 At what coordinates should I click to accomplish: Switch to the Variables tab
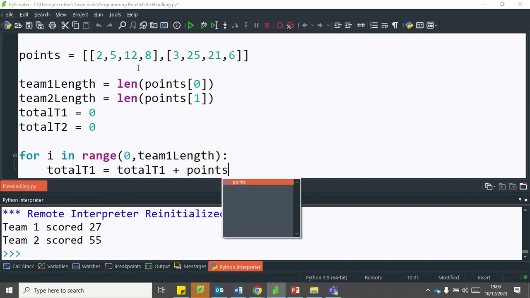tap(53, 267)
